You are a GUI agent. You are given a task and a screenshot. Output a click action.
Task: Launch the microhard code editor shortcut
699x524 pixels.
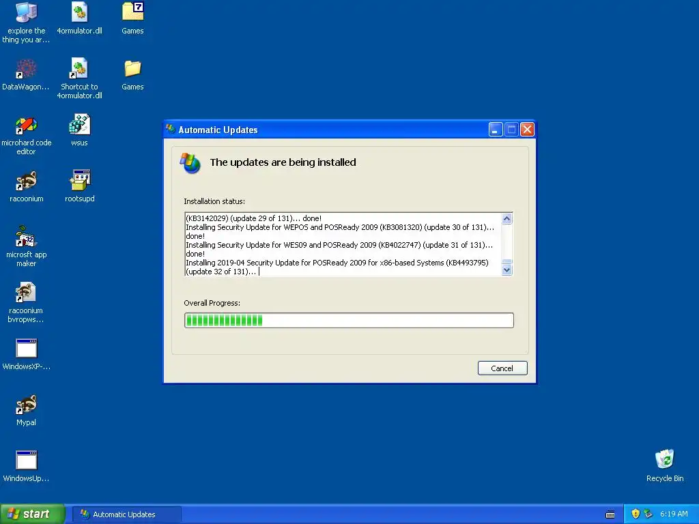27,135
